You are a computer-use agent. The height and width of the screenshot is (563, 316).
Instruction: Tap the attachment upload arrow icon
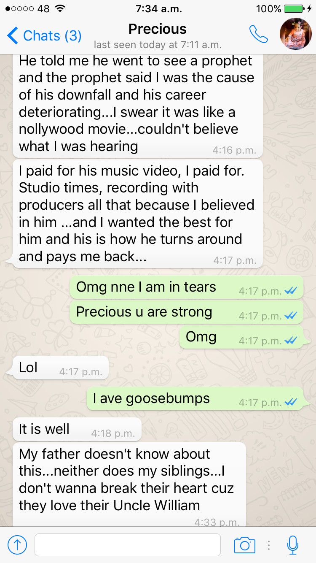[x=17, y=545]
